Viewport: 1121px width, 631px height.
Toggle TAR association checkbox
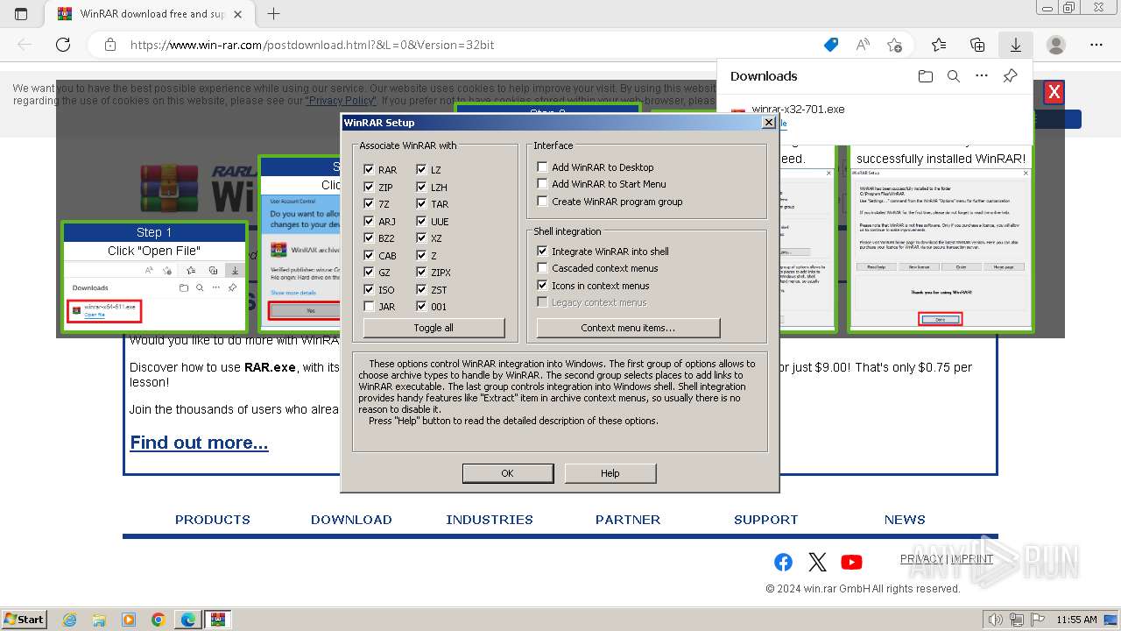[x=421, y=204]
